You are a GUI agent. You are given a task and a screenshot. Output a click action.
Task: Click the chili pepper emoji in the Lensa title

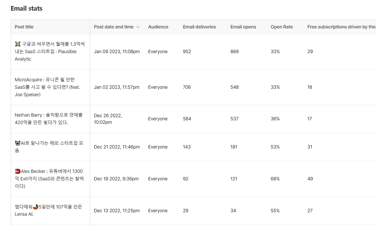(x=36, y=207)
